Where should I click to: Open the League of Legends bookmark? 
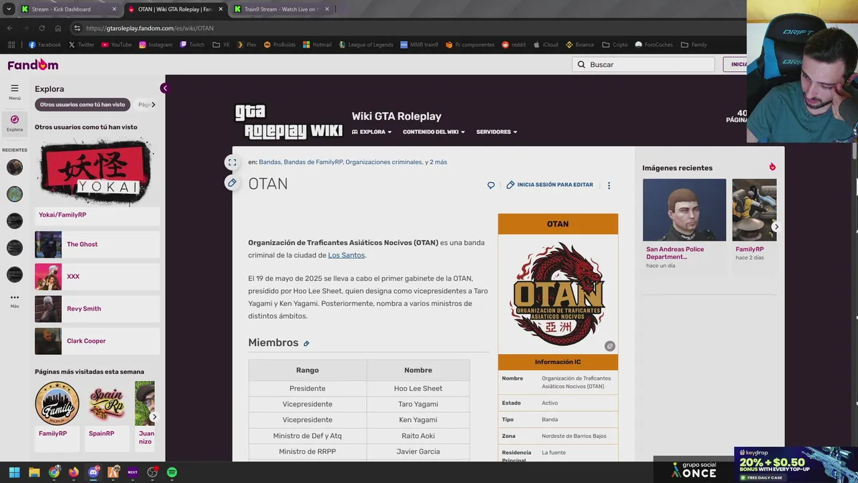tap(366, 45)
